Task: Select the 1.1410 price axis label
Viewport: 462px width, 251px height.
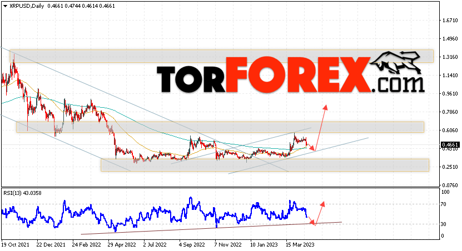Action: [450, 76]
